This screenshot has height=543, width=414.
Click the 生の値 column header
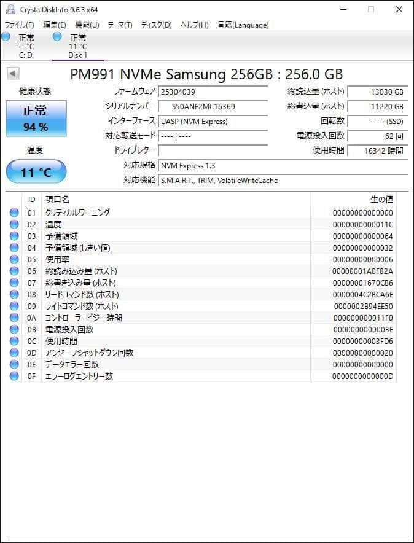(353, 200)
